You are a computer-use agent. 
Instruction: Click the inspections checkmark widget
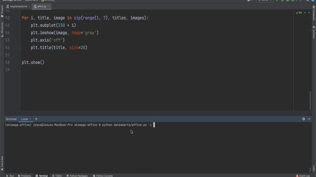[x=299, y=13]
